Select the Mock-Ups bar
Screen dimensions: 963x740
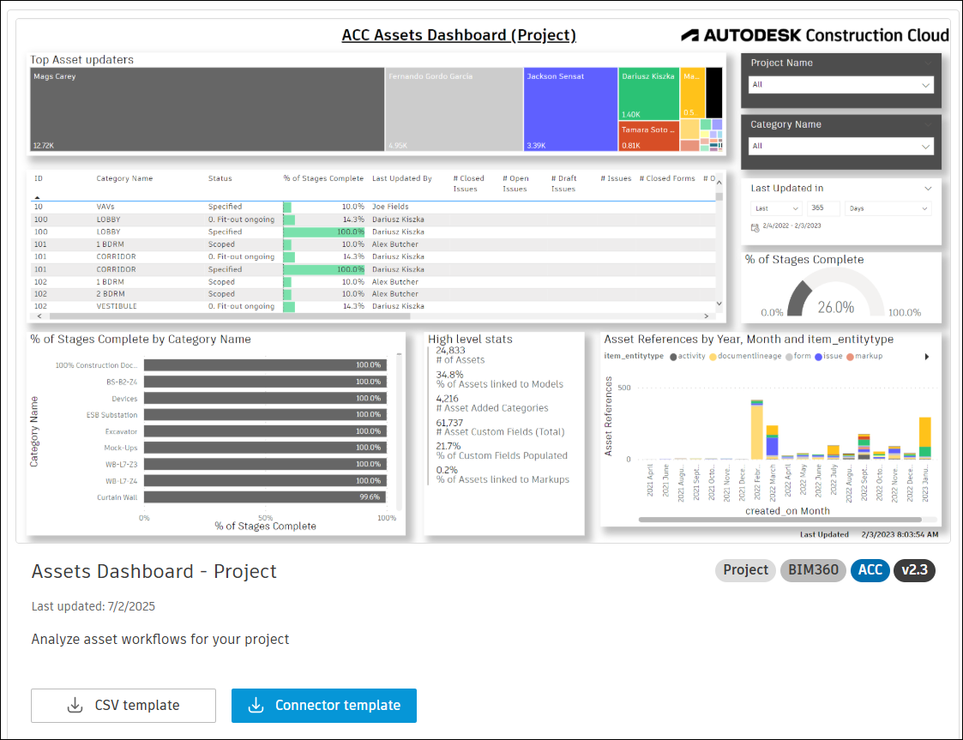(x=265, y=448)
